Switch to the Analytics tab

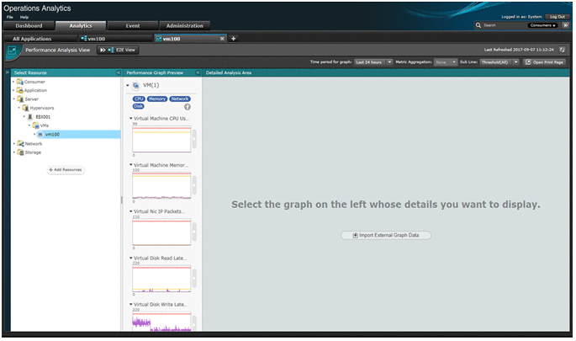click(x=81, y=26)
